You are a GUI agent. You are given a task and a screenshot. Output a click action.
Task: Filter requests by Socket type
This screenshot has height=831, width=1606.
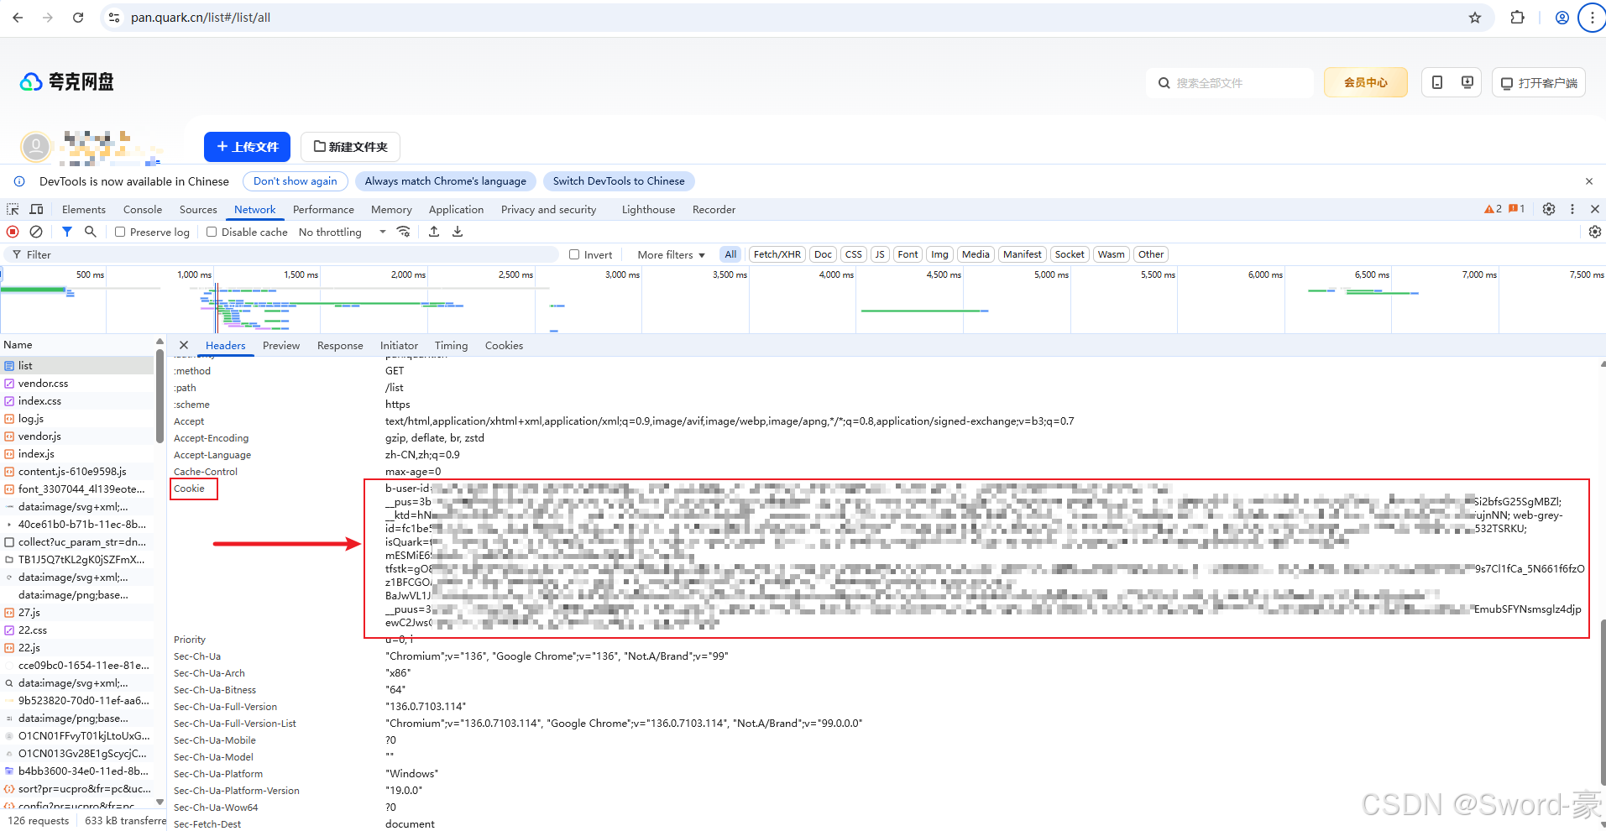[1070, 254]
